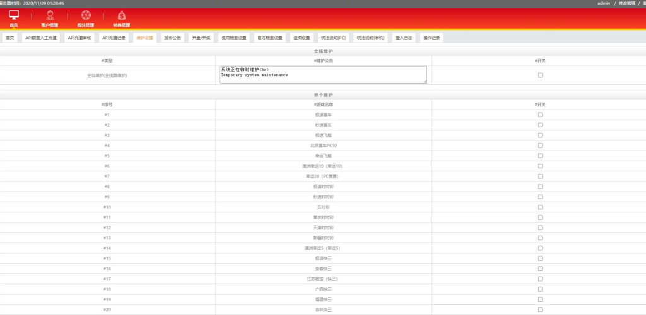The image size is (646, 315).
Task: Toggle maintenance checkbox for game #1 极速赛车
Action: click(x=539, y=115)
